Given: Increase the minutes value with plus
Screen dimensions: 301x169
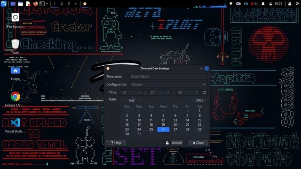Looking at the screenshot, I should [168, 92].
